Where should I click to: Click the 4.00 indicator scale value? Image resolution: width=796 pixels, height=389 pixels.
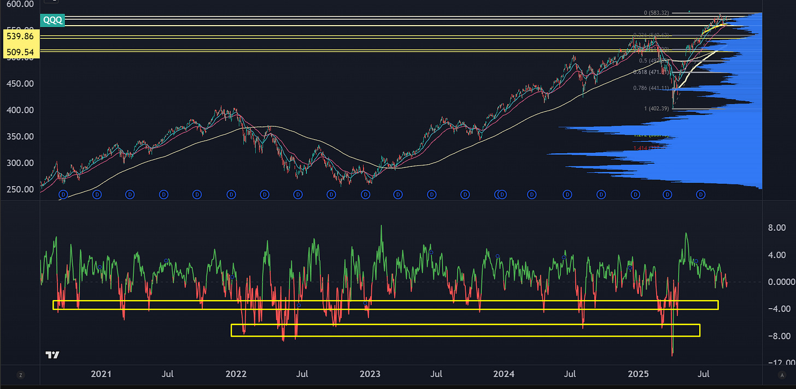[x=777, y=255]
